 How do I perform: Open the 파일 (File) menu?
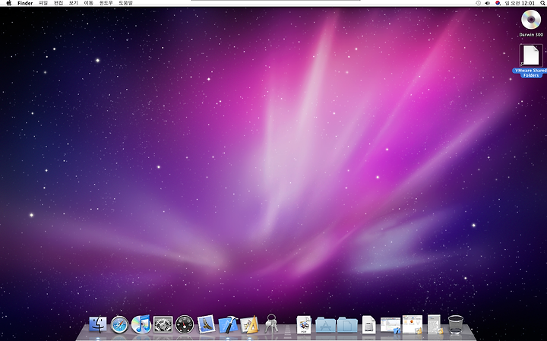[43, 3]
